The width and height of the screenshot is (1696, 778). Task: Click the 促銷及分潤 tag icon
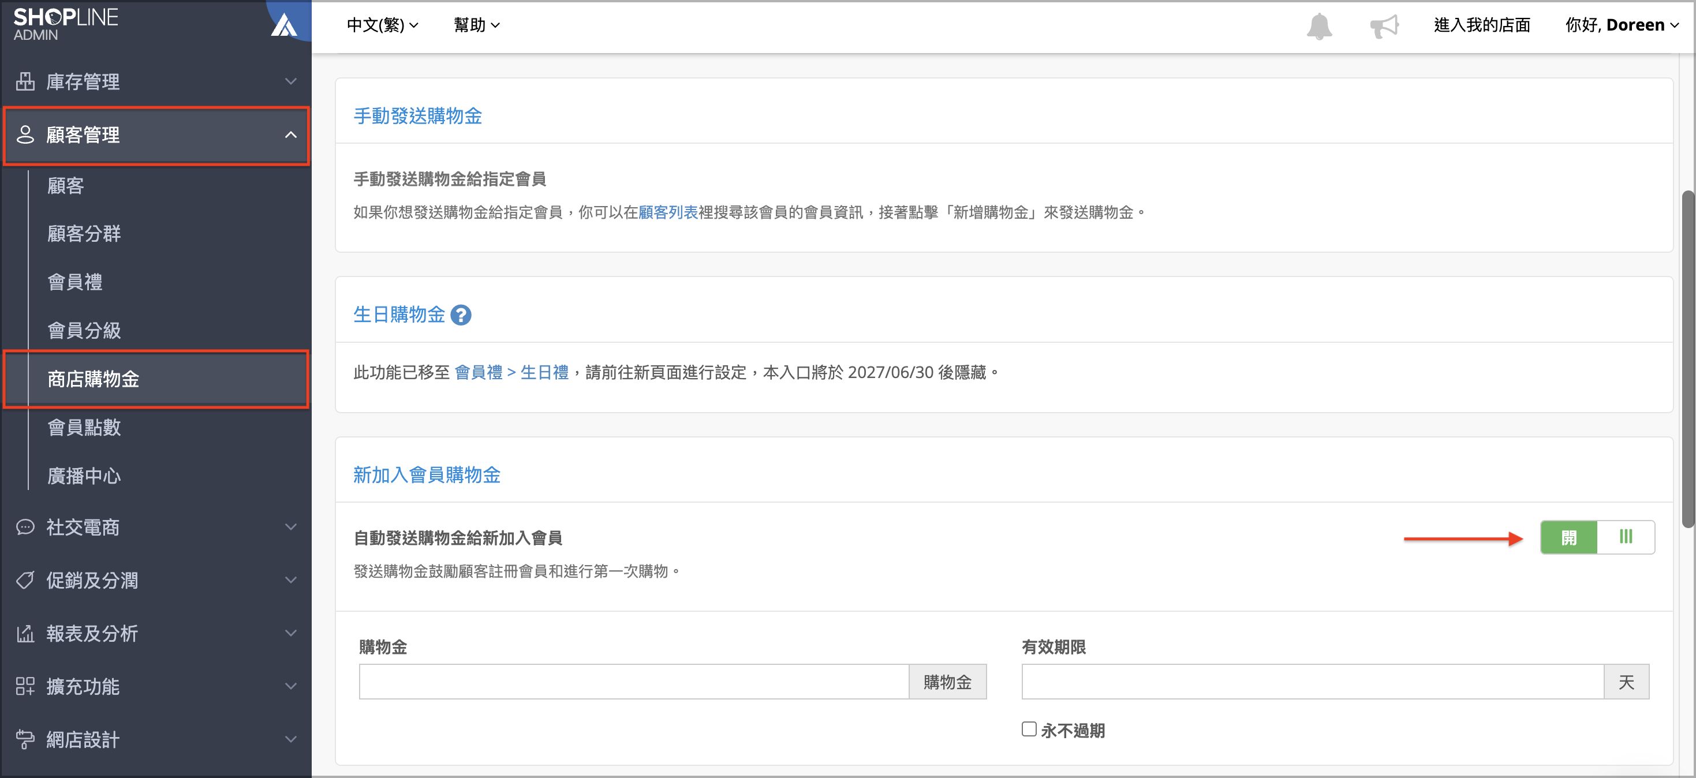pyautogui.click(x=25, y=581)
